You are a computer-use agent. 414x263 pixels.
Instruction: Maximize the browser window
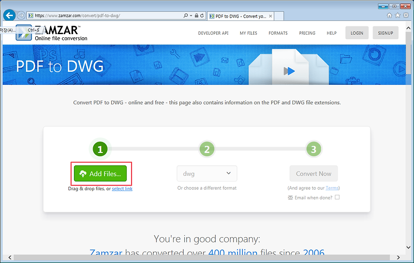(394, 6)
